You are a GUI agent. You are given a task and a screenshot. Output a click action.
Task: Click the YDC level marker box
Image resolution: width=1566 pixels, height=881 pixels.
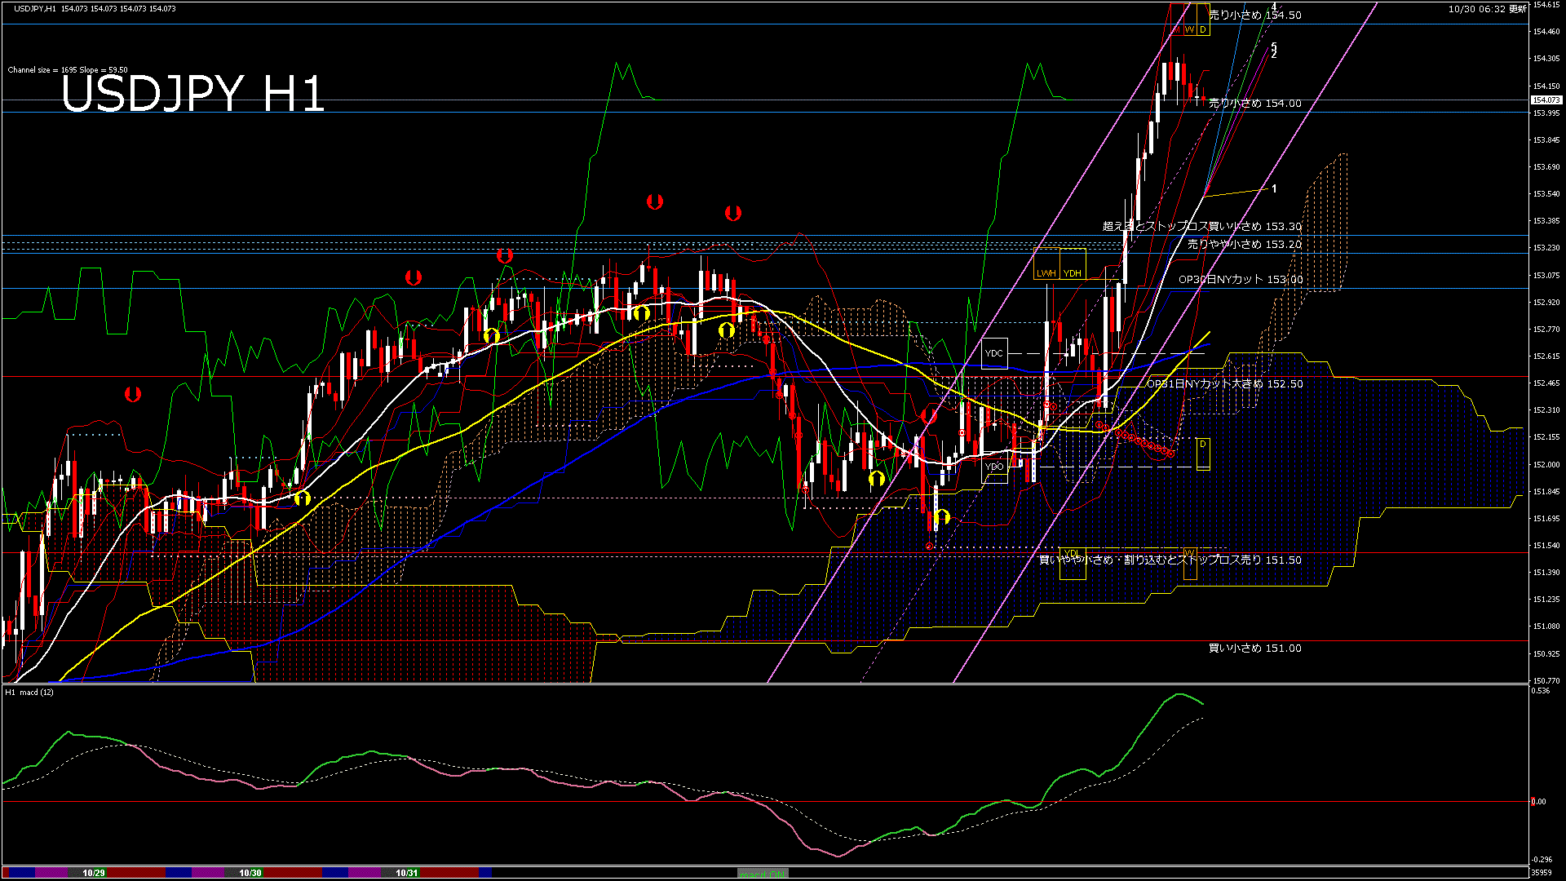click(x=994, y=353)
